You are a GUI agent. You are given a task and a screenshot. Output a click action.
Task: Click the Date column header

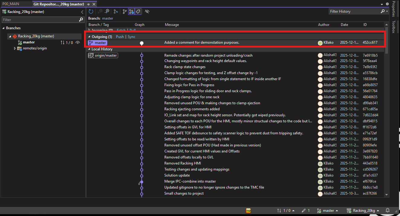pyautogui.click(x=344, y=25)
